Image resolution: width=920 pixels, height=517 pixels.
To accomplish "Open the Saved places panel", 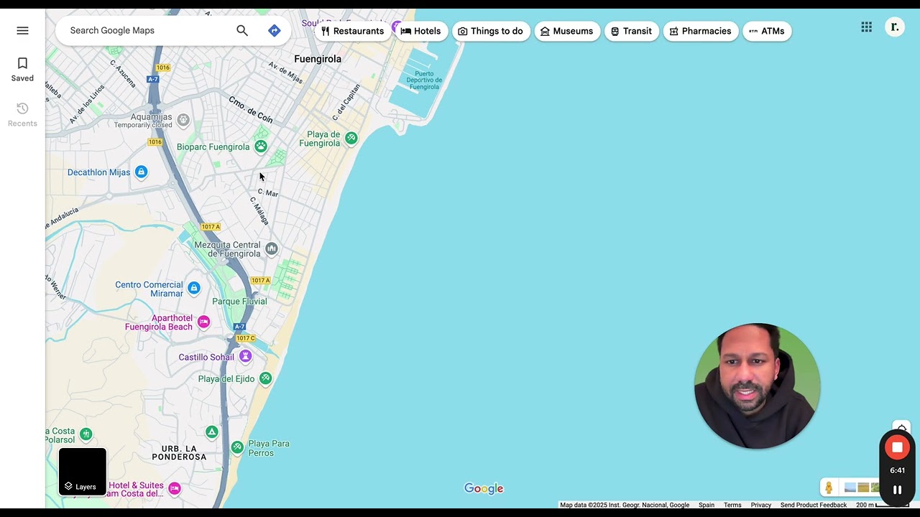I will 22,70.
